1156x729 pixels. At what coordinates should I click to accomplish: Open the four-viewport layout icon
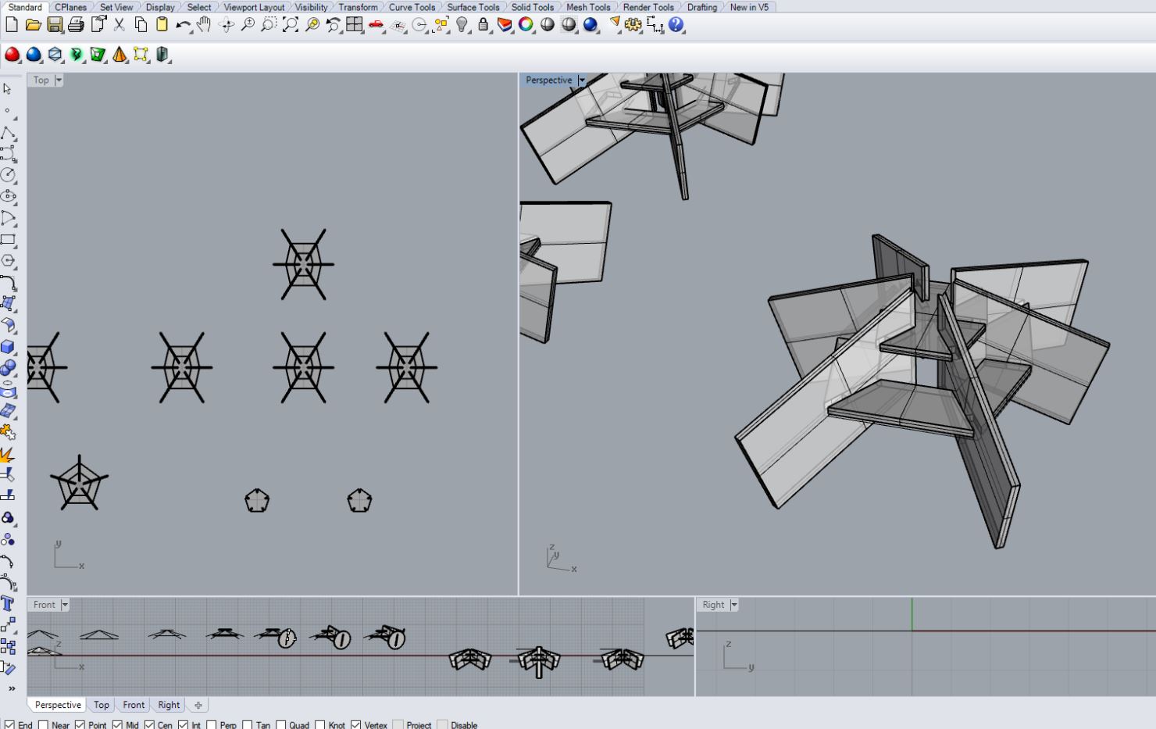pyautogui.click(x=355, y=25)
